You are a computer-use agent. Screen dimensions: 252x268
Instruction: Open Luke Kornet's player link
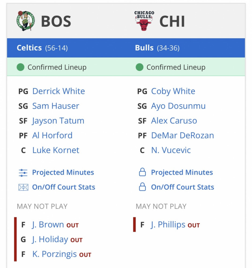click(x=56, y=150)
